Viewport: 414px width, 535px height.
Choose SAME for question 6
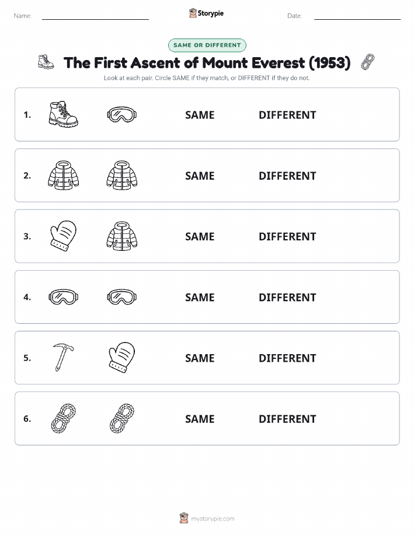[200, 419]
